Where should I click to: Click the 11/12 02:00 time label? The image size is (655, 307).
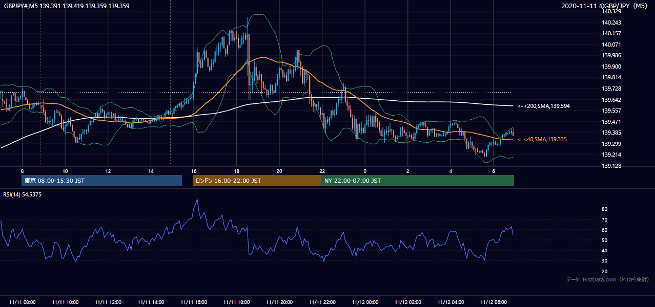(408, 302)
